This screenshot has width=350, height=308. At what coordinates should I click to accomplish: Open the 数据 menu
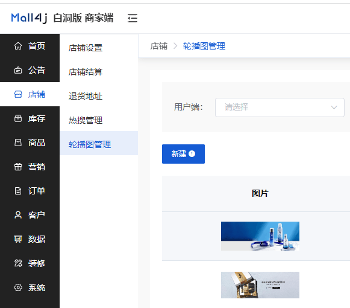(30, 239)
